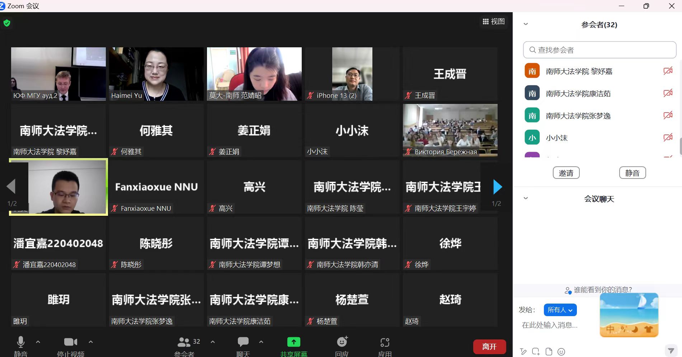Collapse the 会议聊天 panel chevron
The image size is (682, 357).
point(526,198)
